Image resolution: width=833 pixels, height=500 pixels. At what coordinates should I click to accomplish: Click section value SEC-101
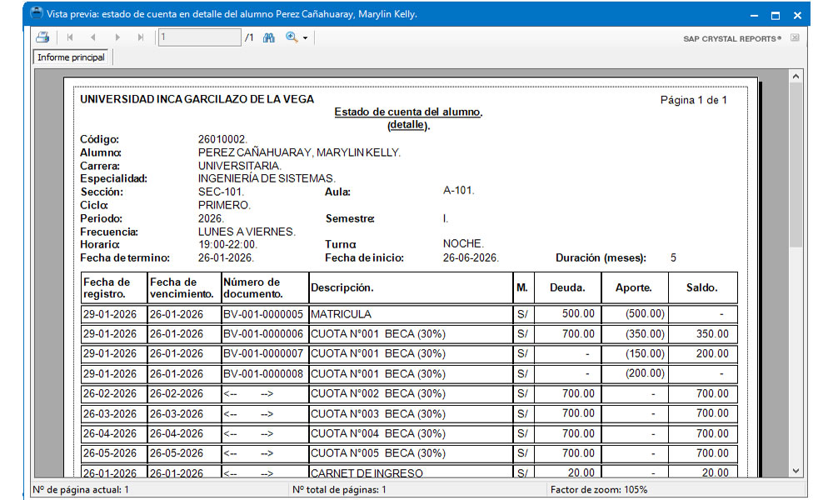click(221, 192)
